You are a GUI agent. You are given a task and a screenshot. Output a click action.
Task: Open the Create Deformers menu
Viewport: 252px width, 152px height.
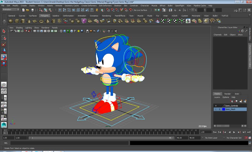pos(89,6)
